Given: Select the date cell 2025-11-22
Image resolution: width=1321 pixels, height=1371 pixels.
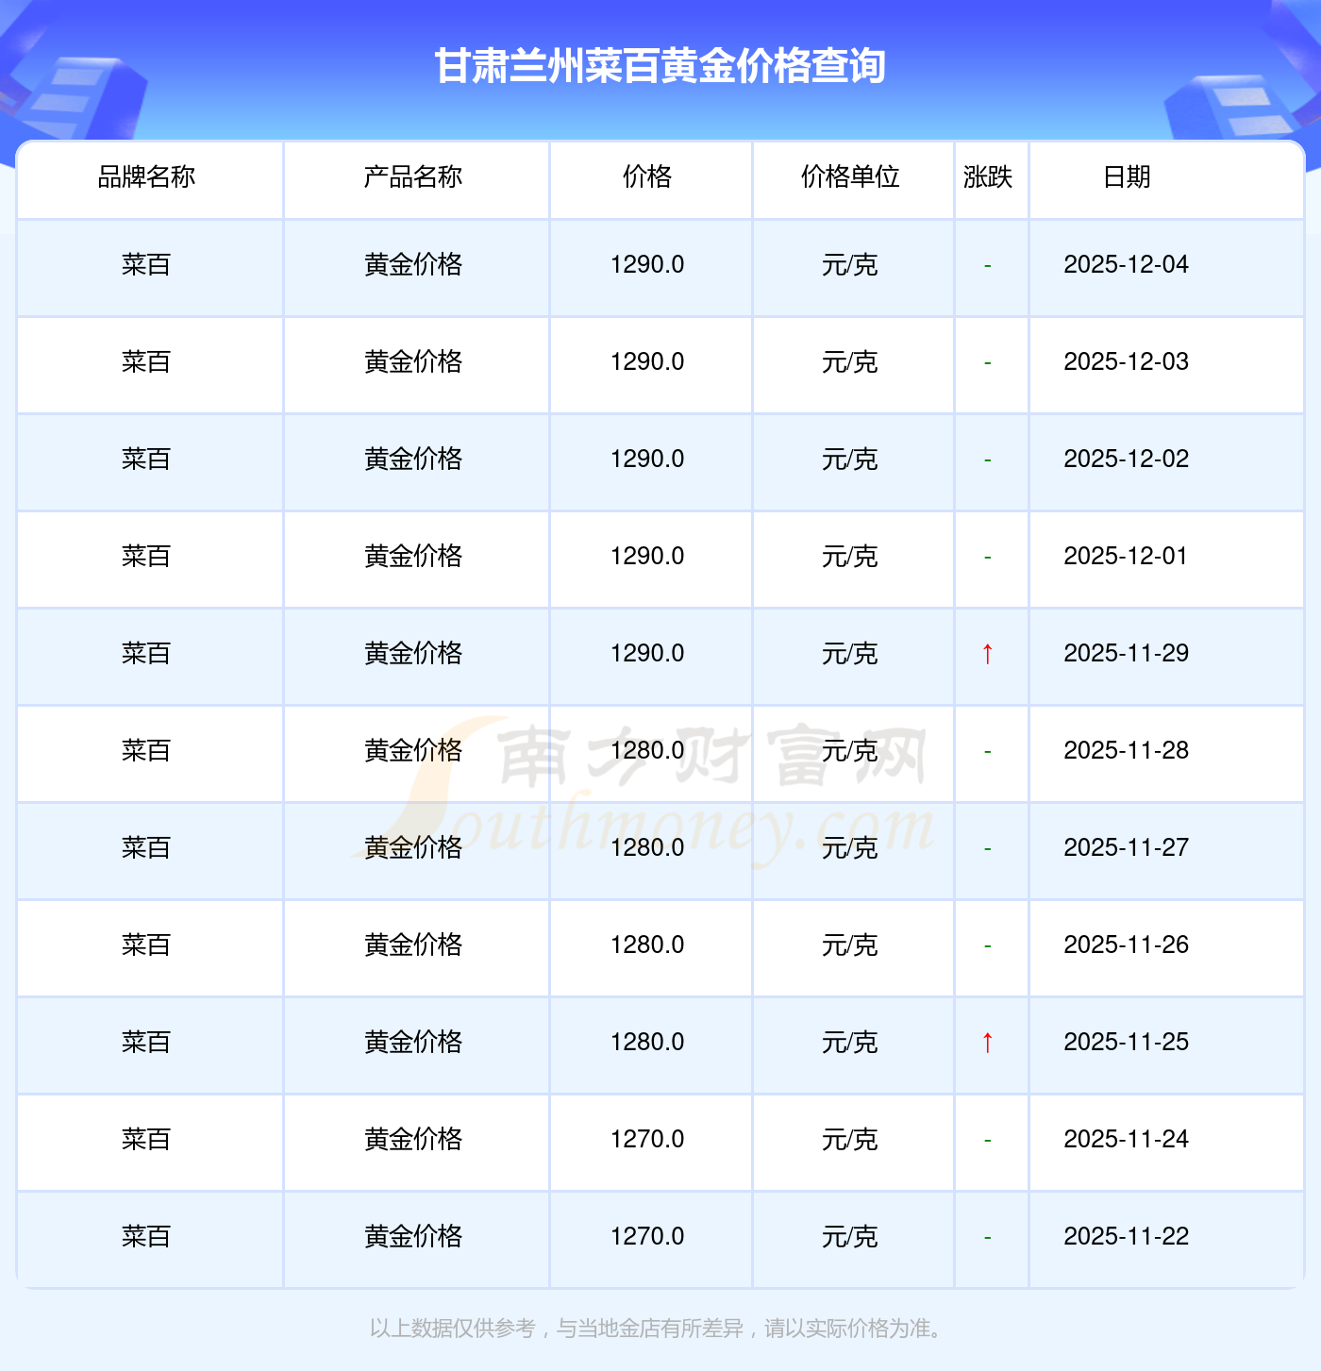Looking at the screenshot, I should click(1127, 1237).
